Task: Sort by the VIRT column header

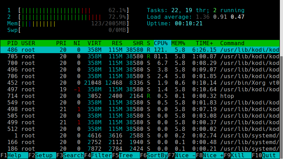Action: (95, 43)
